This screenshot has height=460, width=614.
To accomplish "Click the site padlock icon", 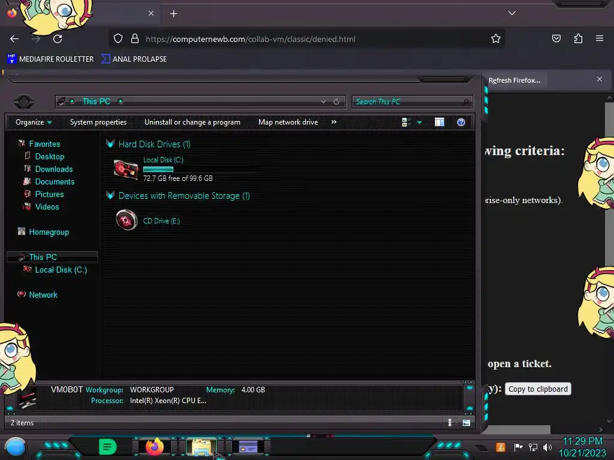I will point(135,38).
